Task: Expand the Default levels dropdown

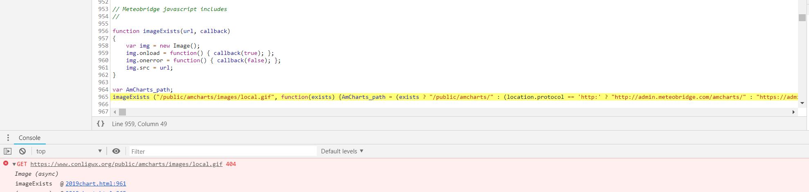Action: pos(342,151)
